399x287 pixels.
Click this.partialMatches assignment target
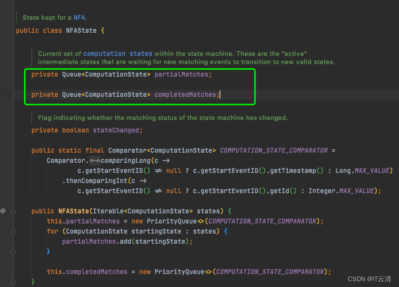point(83,222)
